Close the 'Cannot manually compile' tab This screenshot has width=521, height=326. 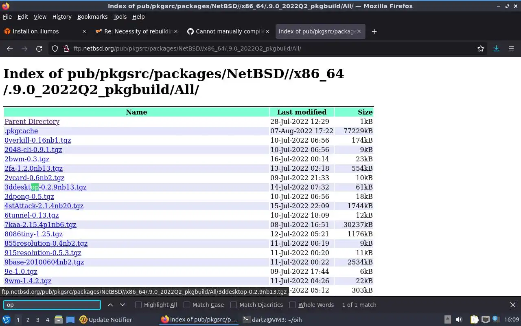(267, 31)
